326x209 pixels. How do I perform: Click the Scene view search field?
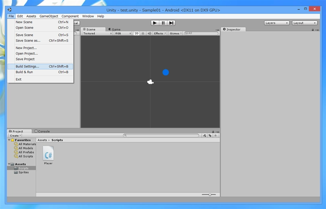(x=201, y=33)
